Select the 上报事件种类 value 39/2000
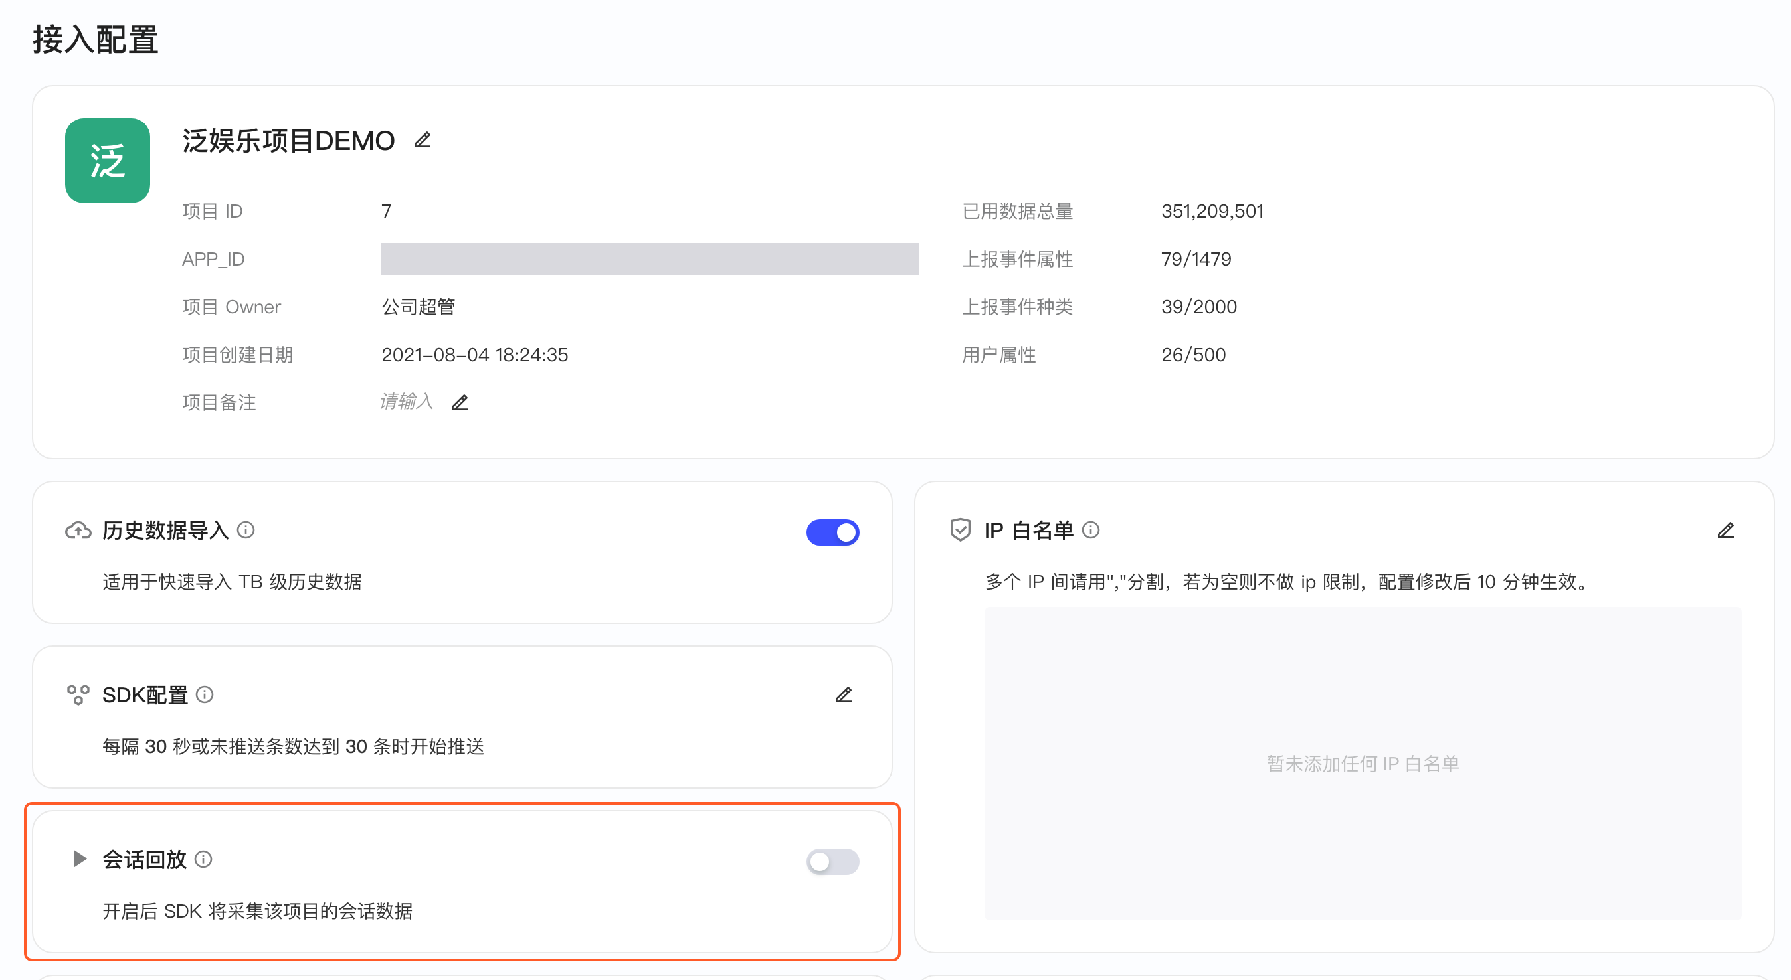Viewport: 1791px width, 980px height. click(1198, 307)
